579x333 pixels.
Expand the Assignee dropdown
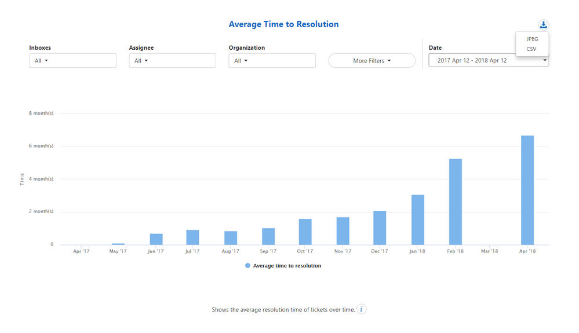pyautogui.click(x=173, y=60)
